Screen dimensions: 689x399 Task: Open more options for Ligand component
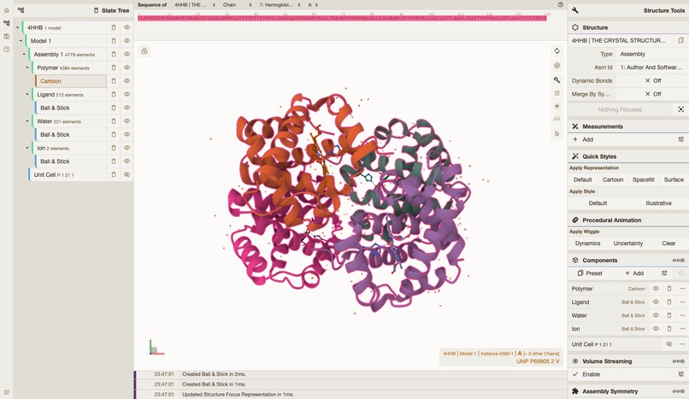pos(682,302)
